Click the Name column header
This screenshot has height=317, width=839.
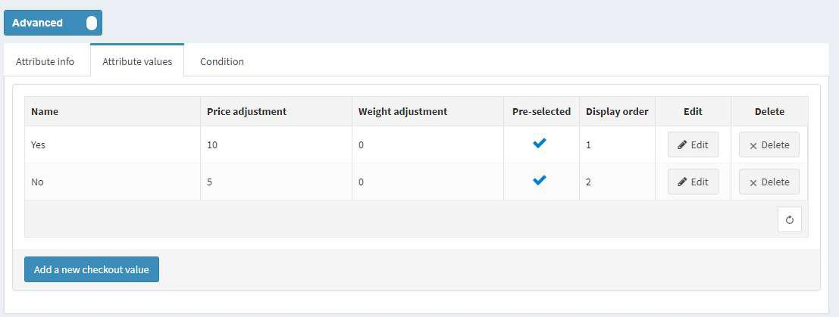tap(45, 112)
